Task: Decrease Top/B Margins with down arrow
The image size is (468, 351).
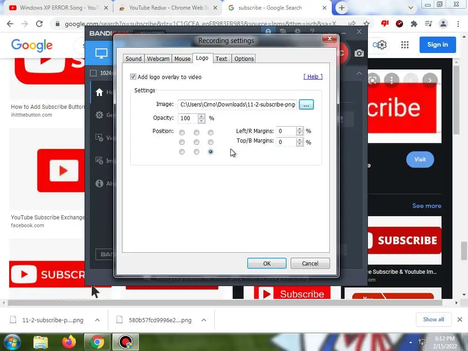Action: 300,144
